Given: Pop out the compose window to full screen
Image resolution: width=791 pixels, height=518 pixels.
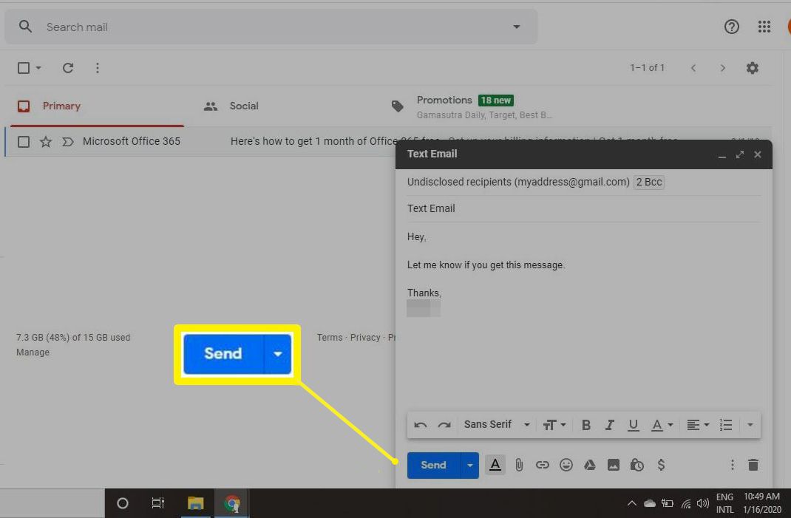Looking at the screenshot, I should pos(739,154).
